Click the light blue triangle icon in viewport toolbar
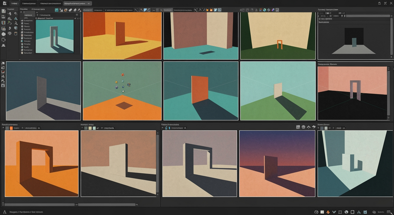Image resolution: width=394 pixels, height=215 pixels. point(145,10)
